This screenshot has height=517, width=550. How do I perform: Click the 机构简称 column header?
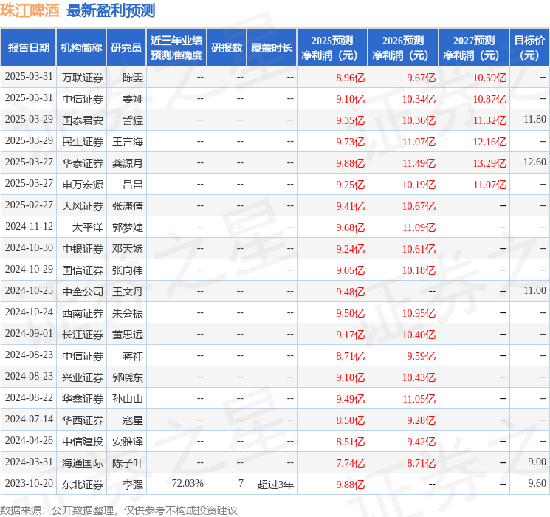pos(81,48)
